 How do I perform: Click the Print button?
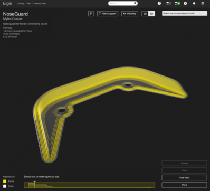[x=184, y=185]
